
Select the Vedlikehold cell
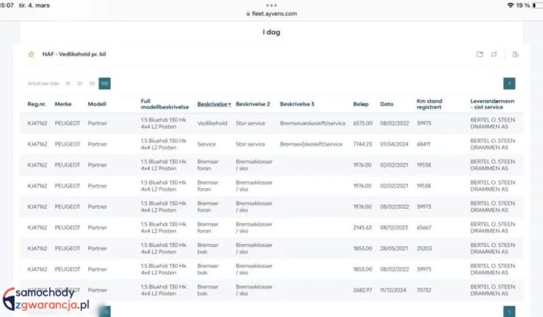pyautogui.click(x=212, y=123)
